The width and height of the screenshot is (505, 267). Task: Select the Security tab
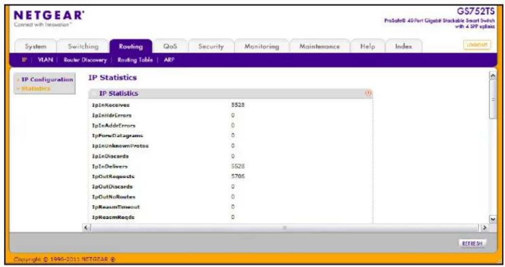211,46
